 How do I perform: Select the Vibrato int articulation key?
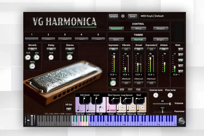pyautogui.click(x=141, y=109)
